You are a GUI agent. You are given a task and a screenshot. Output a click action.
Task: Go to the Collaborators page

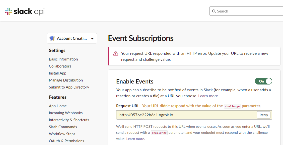(60, 66)
